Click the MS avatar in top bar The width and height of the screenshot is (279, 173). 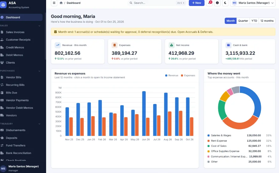click(234, 3)
